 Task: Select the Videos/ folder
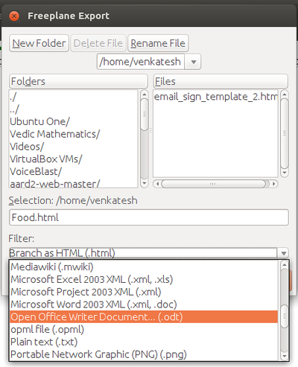(73, 147)
